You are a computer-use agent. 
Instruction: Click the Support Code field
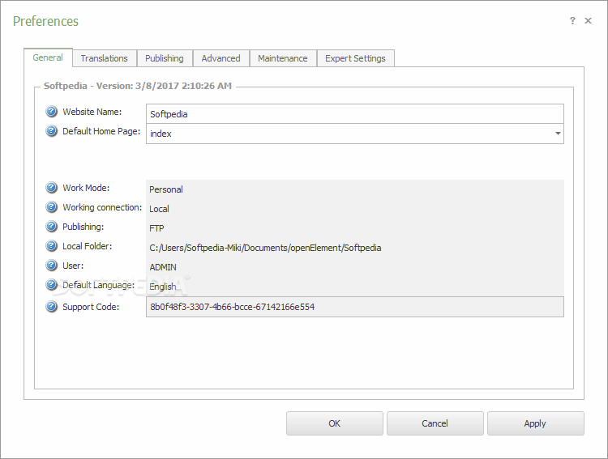tap(355, 307)
